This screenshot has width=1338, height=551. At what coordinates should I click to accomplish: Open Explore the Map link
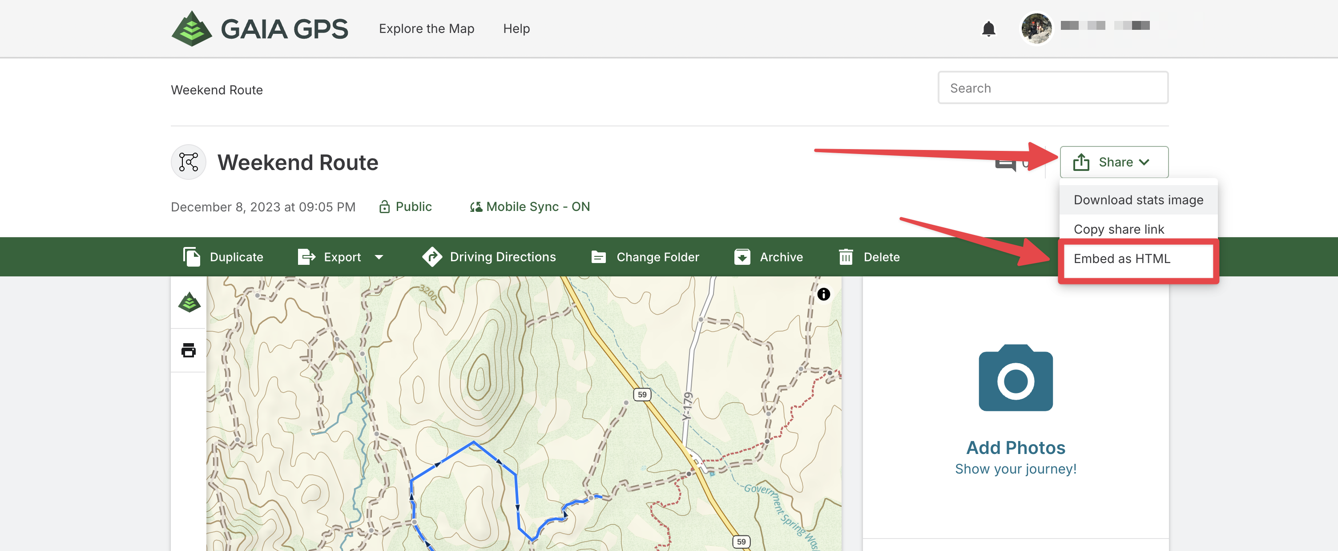pyautogui.click(x=426, y=28)
